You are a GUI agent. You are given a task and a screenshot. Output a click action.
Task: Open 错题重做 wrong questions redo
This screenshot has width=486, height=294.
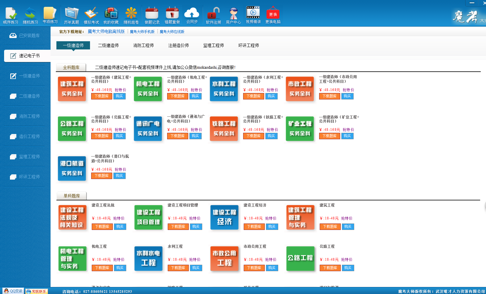pyautogui.click(x=172, y=16)
